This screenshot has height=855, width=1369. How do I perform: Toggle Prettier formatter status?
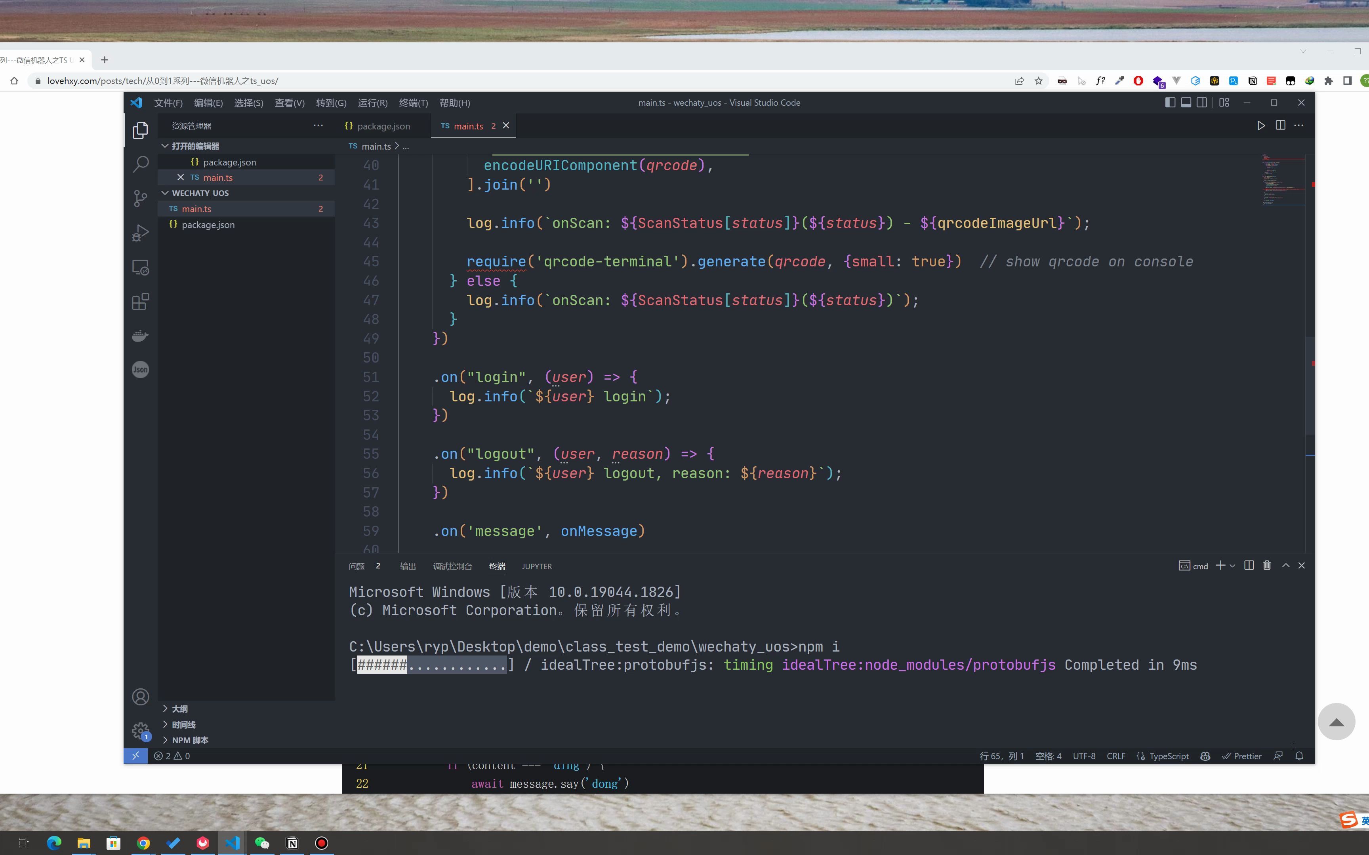[1242, 756]
